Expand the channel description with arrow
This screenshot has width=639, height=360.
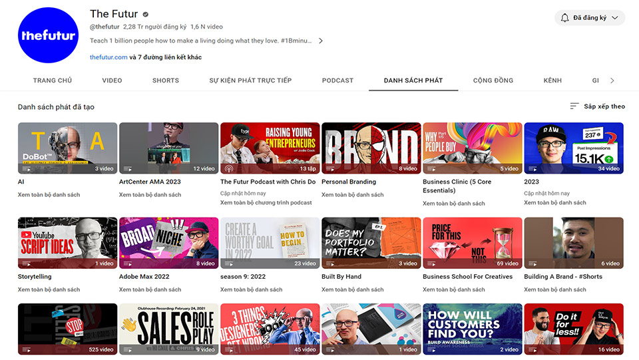coord(320,41)
